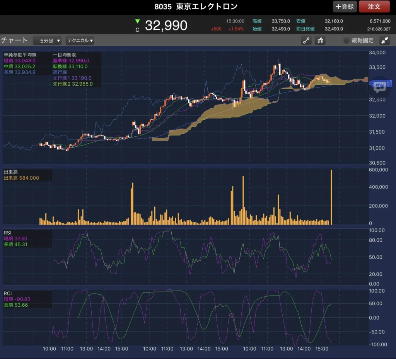Toggle the 縦軸固定 vertical axis lock
This screenshot has width=396, height=359.
coord(358,40)
